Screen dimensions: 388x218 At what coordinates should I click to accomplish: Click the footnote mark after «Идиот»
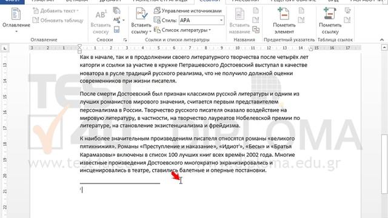click(239, 145)
